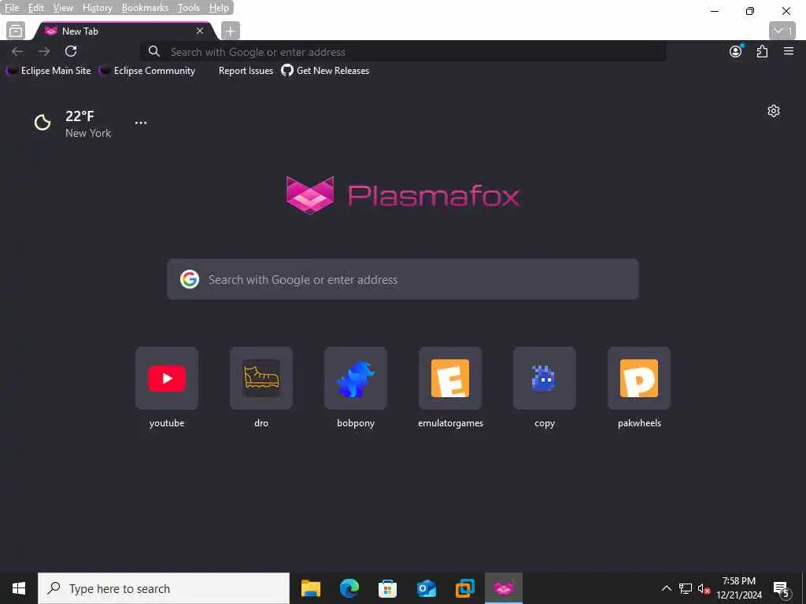806x604 pixels.
Task: Expand the list all tabs dropdown
Action: [x=782, y=31]
